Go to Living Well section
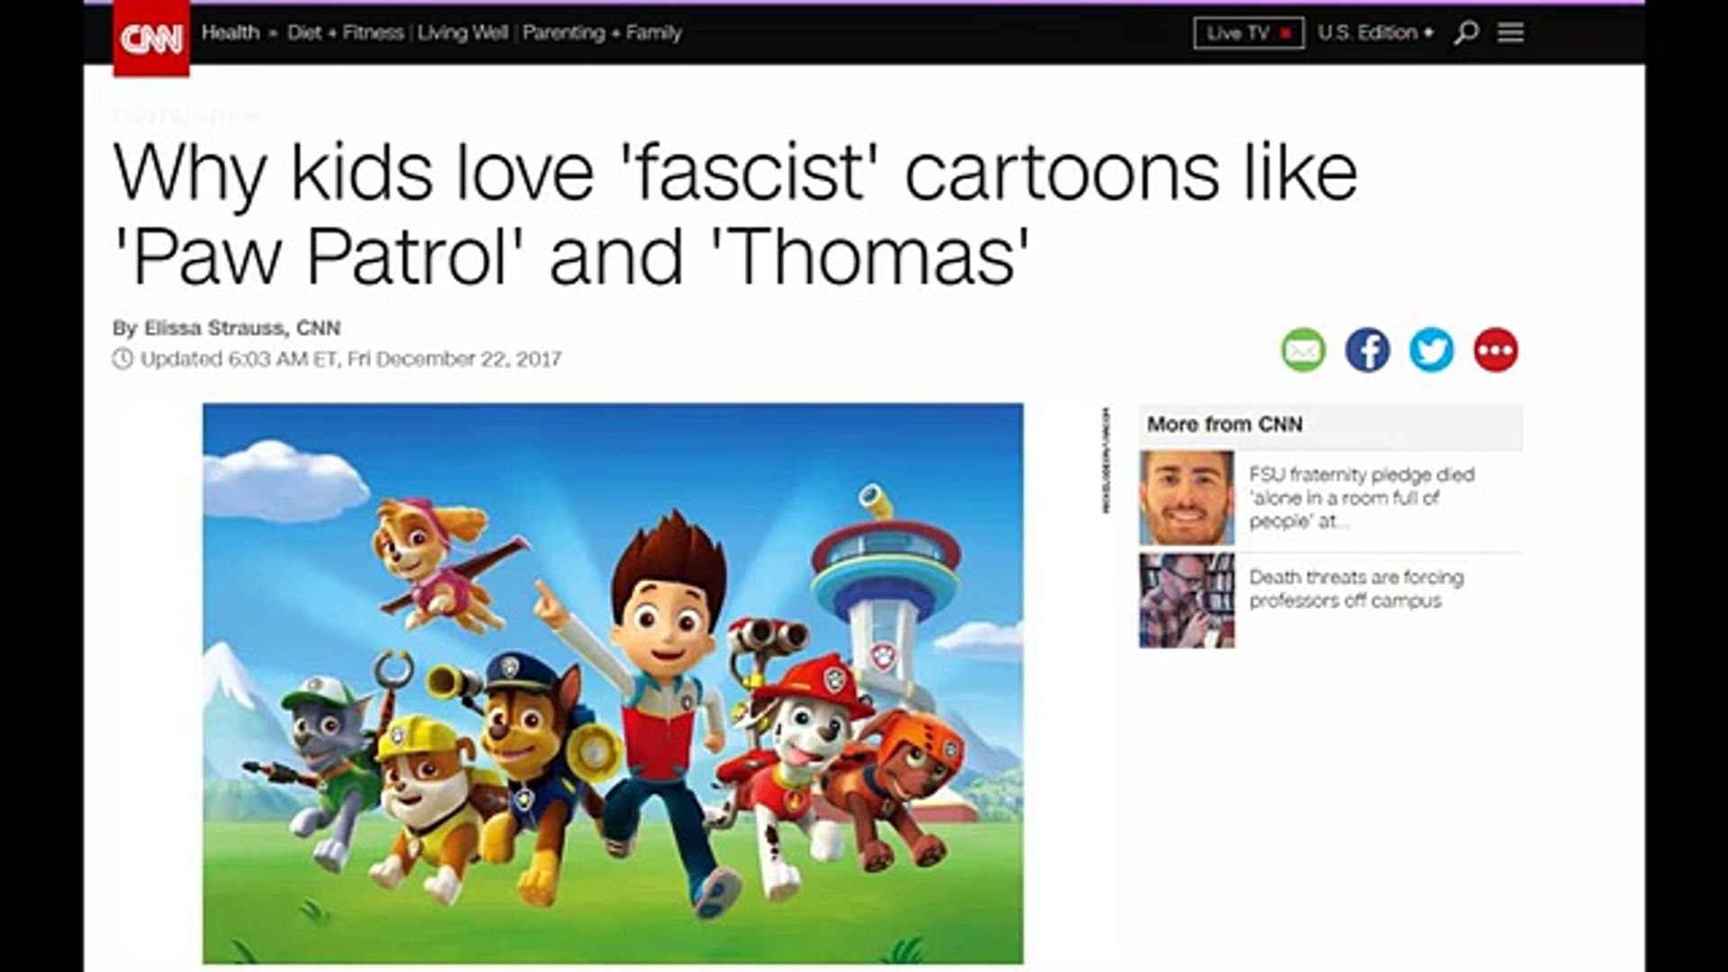 463,33
